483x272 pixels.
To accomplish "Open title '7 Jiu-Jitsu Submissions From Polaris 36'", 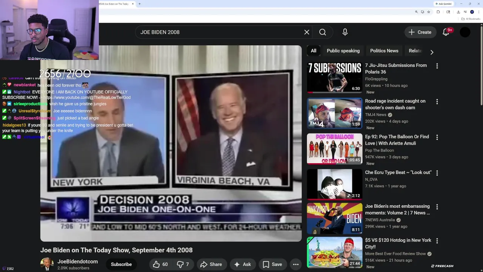I will (x=396, y=68).
